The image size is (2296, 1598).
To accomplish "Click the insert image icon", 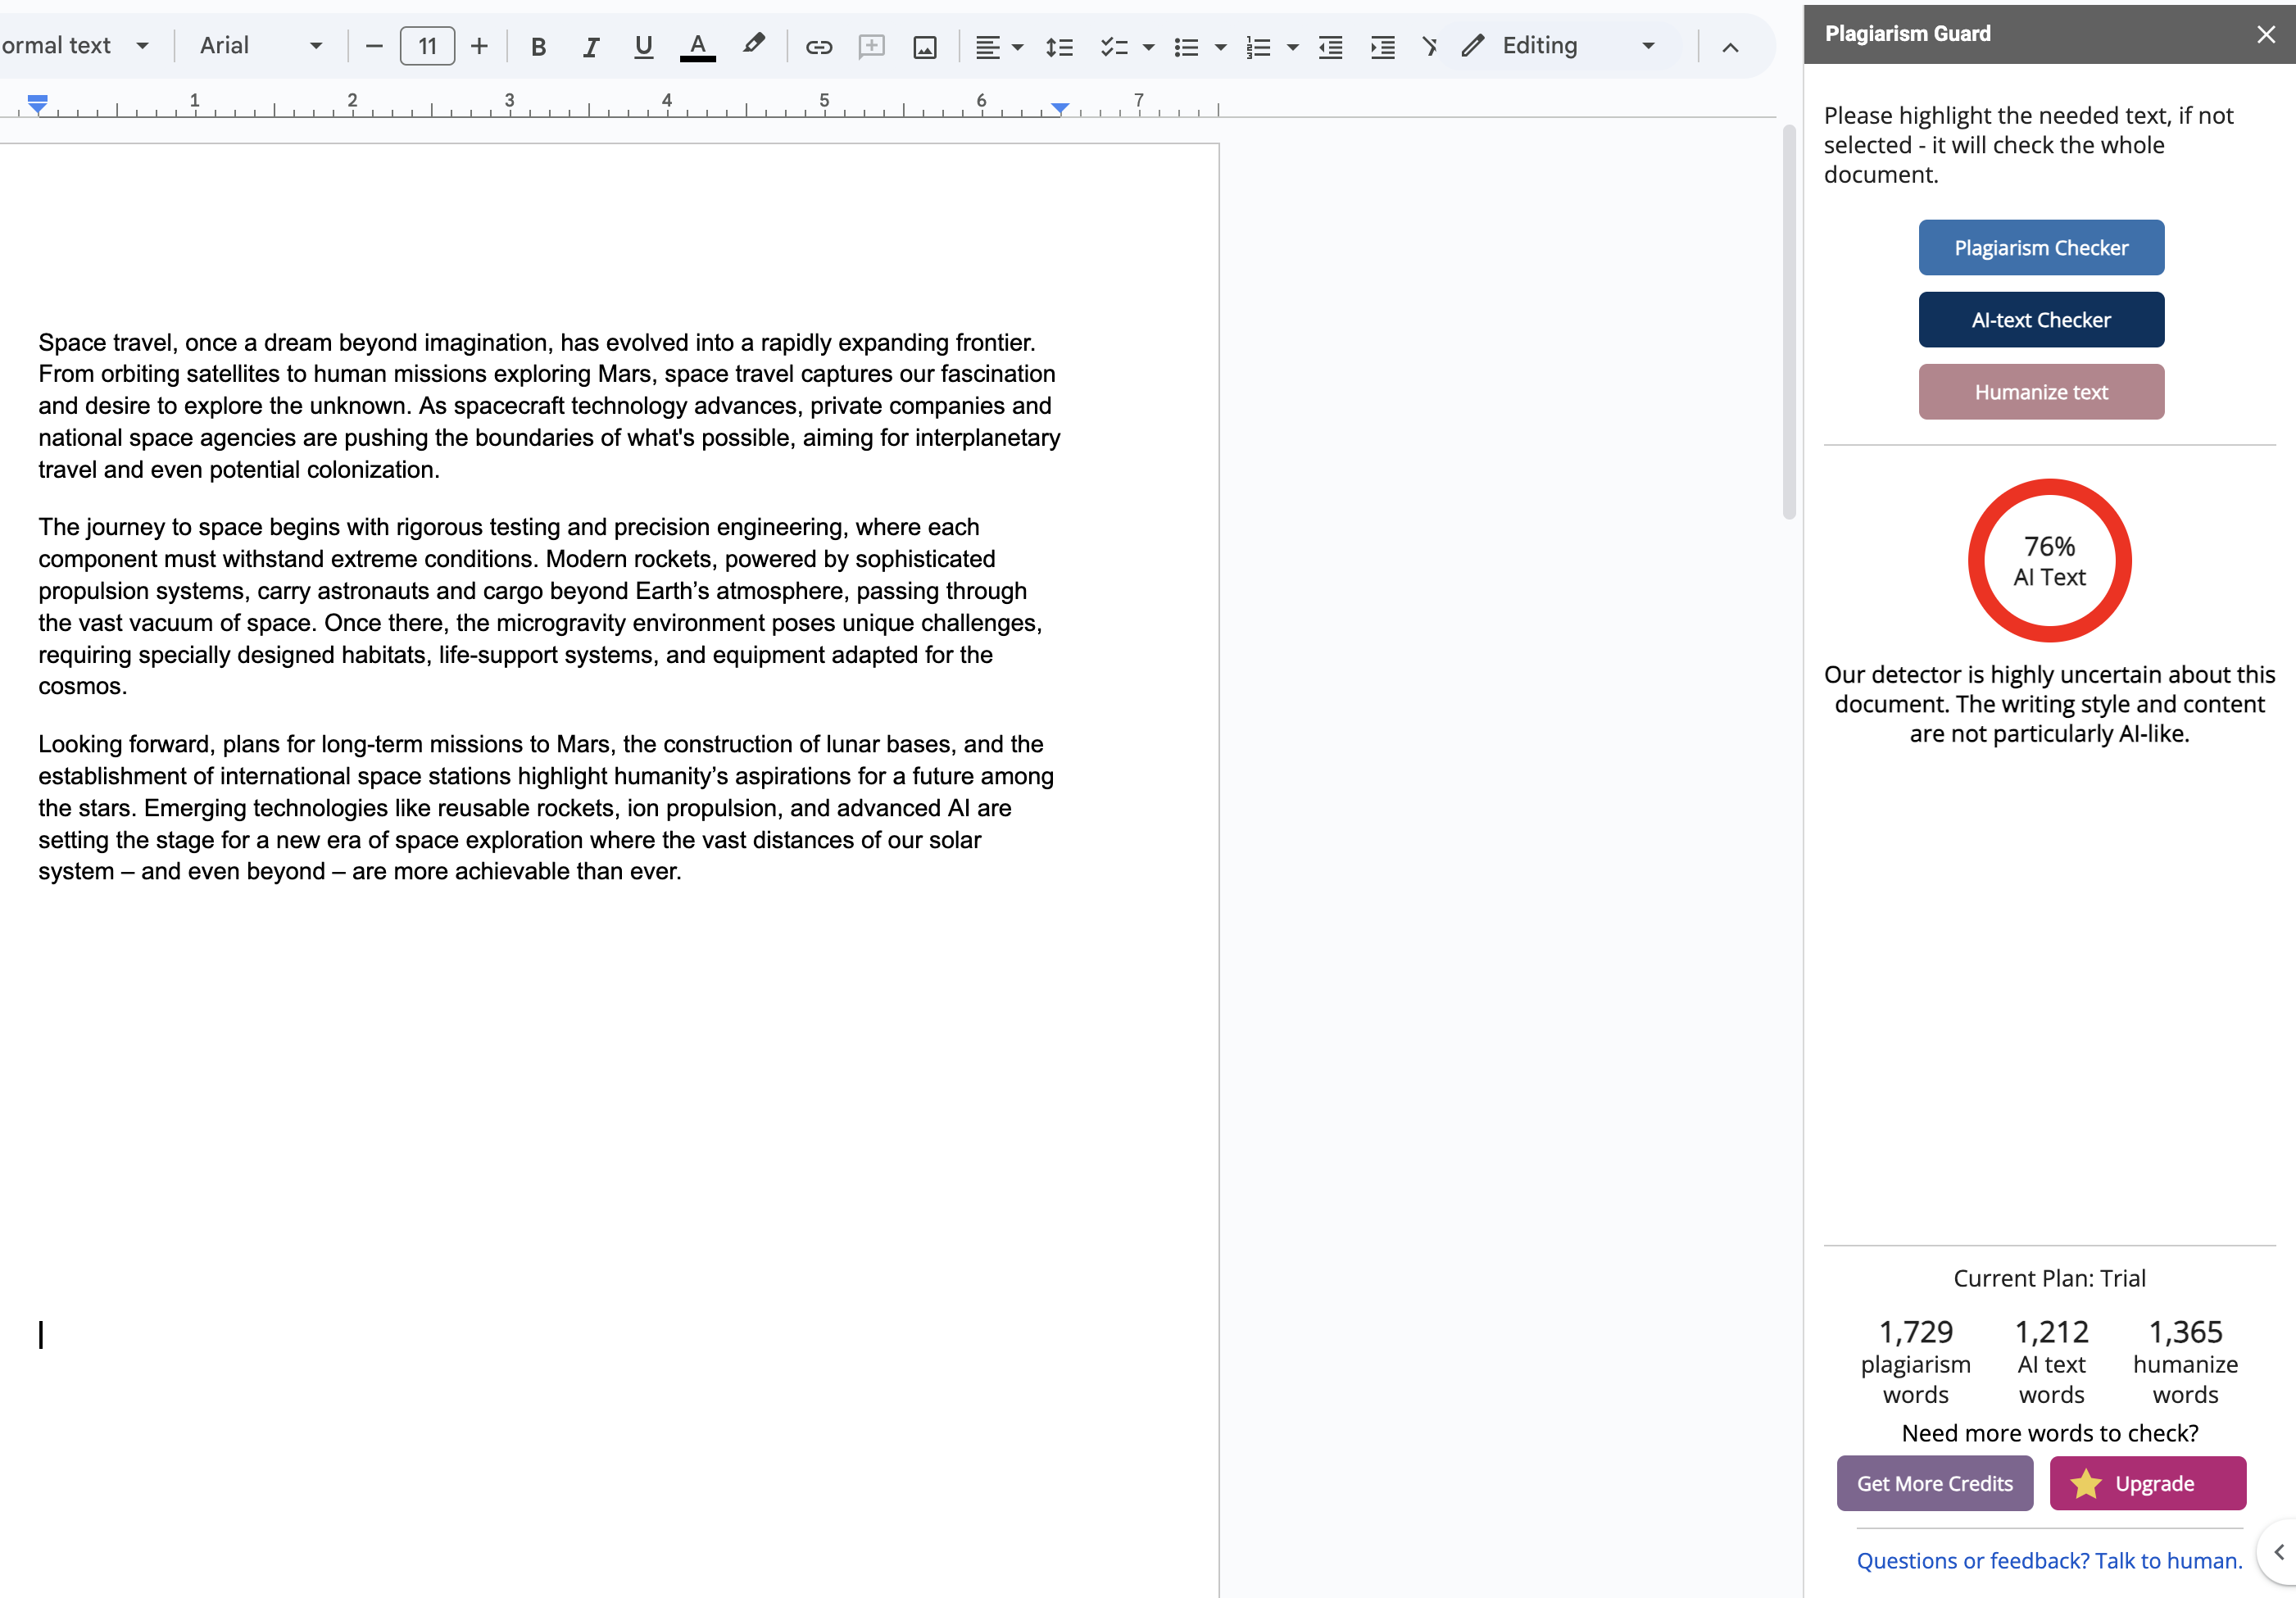I will click(925, 46).
